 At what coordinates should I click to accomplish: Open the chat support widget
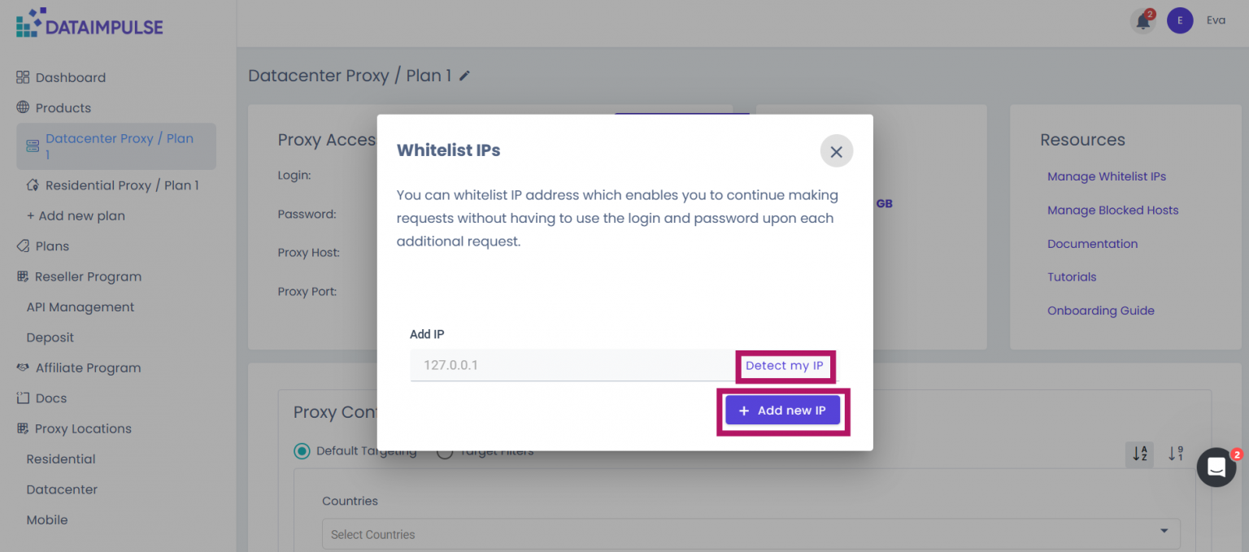pos(1216,467)
